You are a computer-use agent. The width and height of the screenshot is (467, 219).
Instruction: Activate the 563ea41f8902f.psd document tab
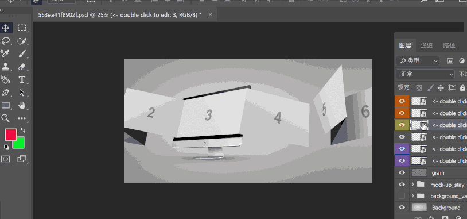coord(120,14)
